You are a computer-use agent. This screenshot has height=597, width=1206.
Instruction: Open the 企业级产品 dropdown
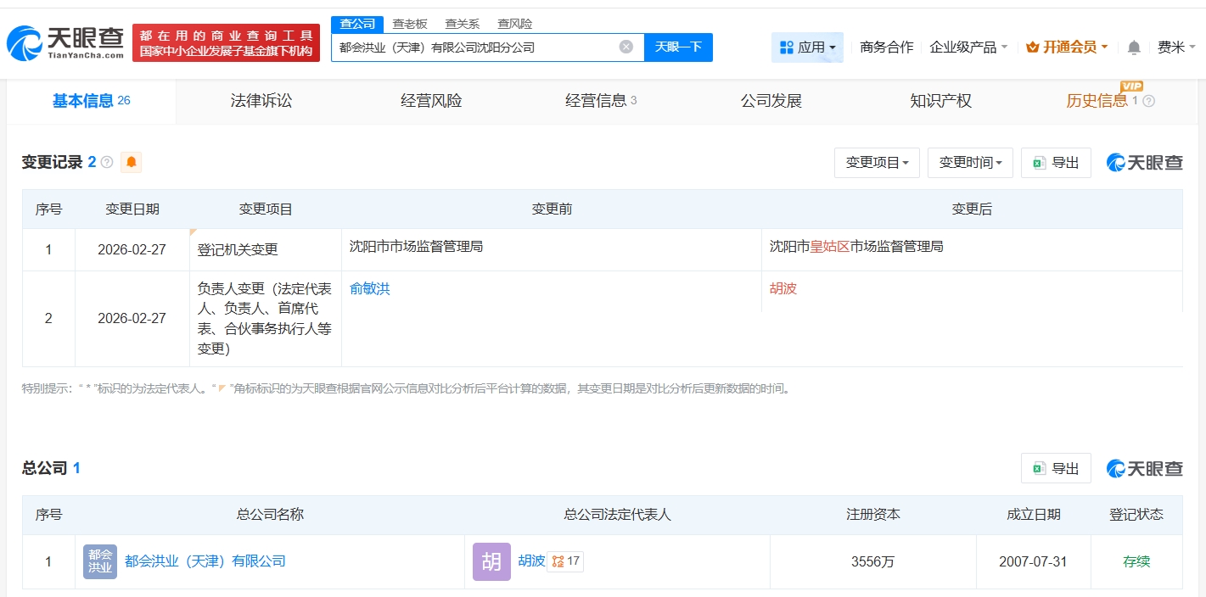968,47
